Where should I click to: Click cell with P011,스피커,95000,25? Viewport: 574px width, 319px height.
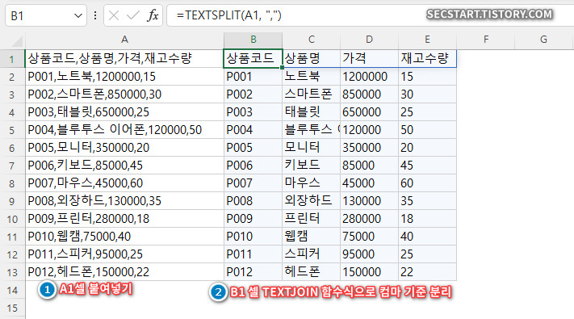[124, 254]
